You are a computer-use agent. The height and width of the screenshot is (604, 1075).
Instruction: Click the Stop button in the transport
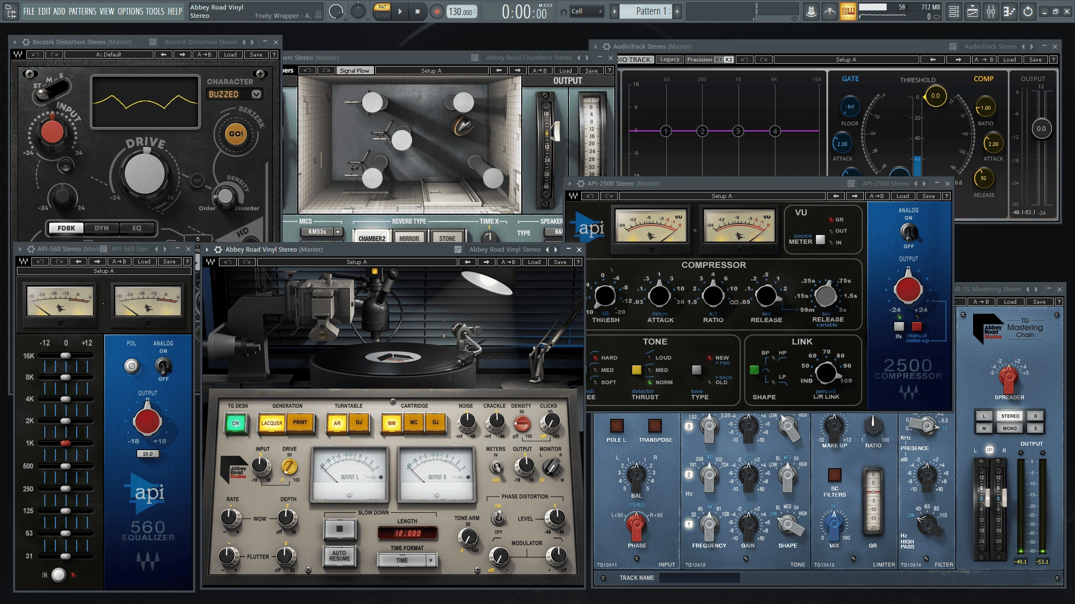pyautogui.click(x=417, y=11)
